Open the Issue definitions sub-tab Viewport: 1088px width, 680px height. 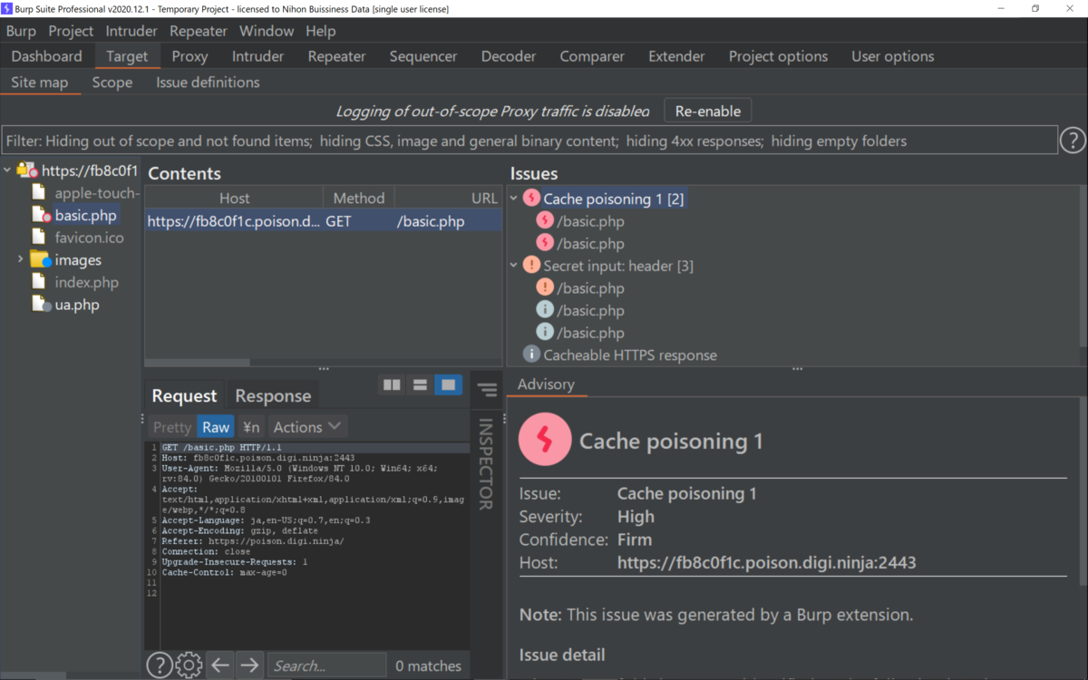(x=208, y=83)
